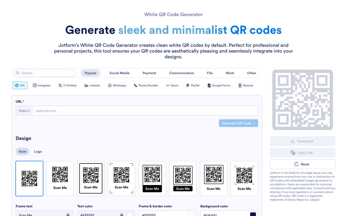Select the Style design tab
Screen dimensions: 347x216
(22, 152)
